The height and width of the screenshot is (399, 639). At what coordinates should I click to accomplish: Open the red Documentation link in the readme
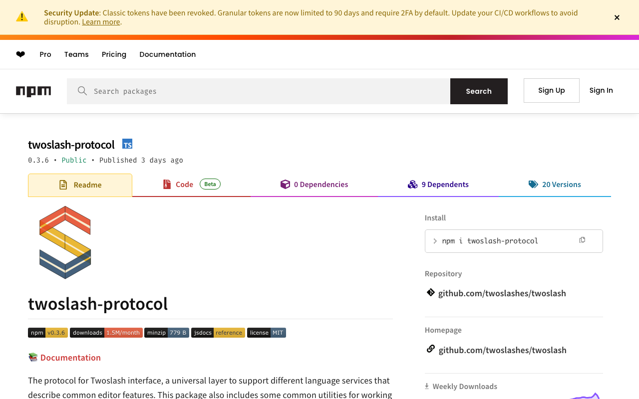(x=70, y=358)
